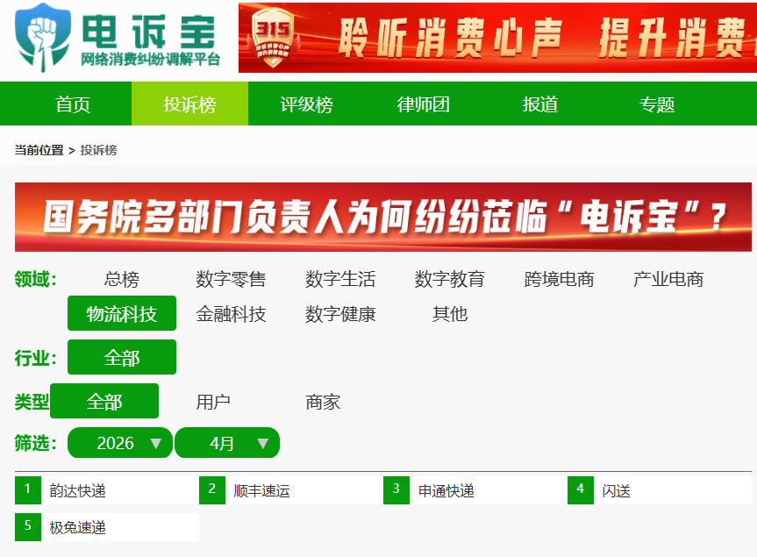
Task: Select the 物流科技 field filter
Action: 122,314
